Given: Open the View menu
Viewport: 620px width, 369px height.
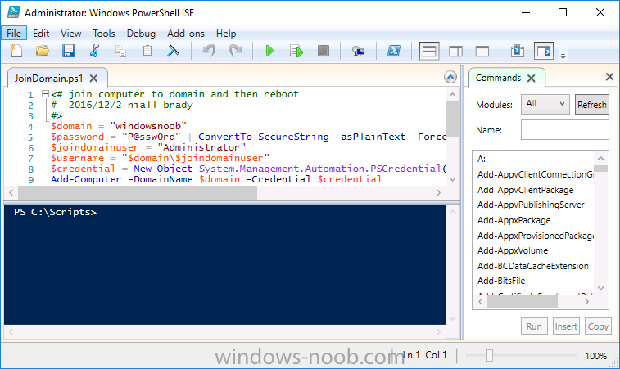Looking at the screenshot, I should (x=70, y=34).
